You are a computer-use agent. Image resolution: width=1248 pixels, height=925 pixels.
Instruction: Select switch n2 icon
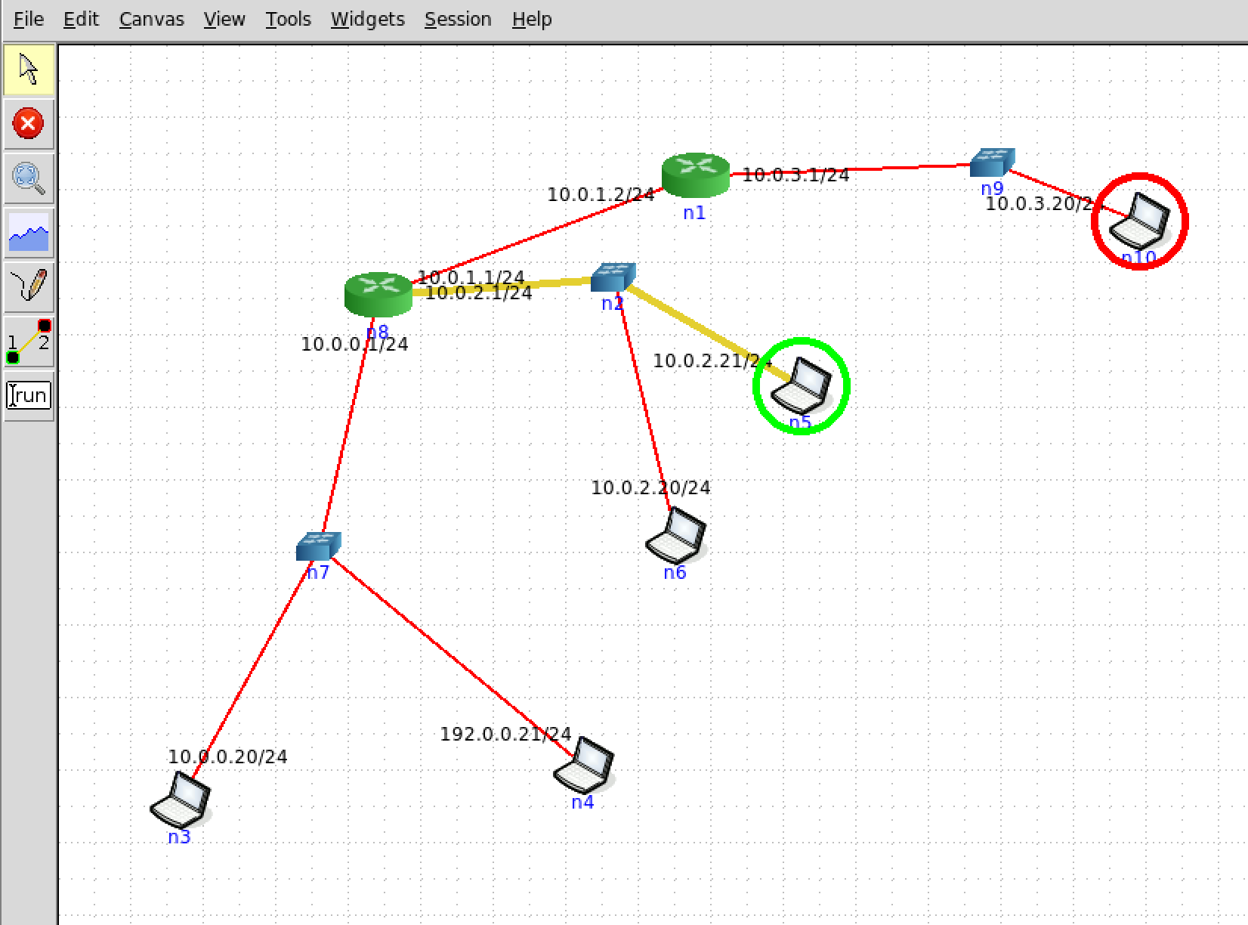(613, 277)
